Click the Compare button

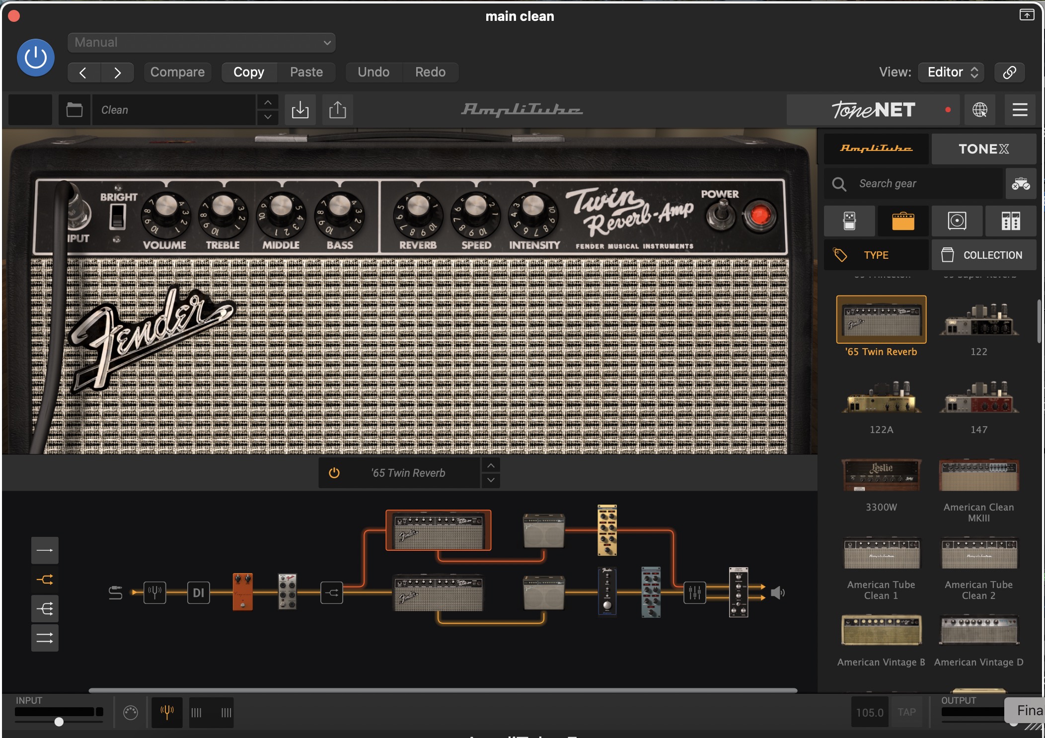[x=177, y=73]
